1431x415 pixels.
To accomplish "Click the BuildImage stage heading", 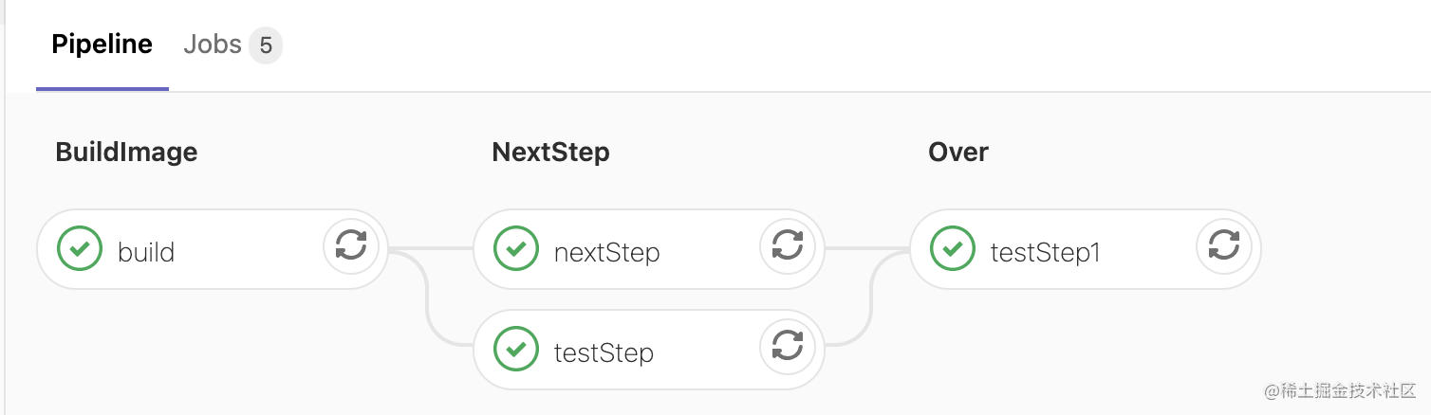I will tap(126, 153).
